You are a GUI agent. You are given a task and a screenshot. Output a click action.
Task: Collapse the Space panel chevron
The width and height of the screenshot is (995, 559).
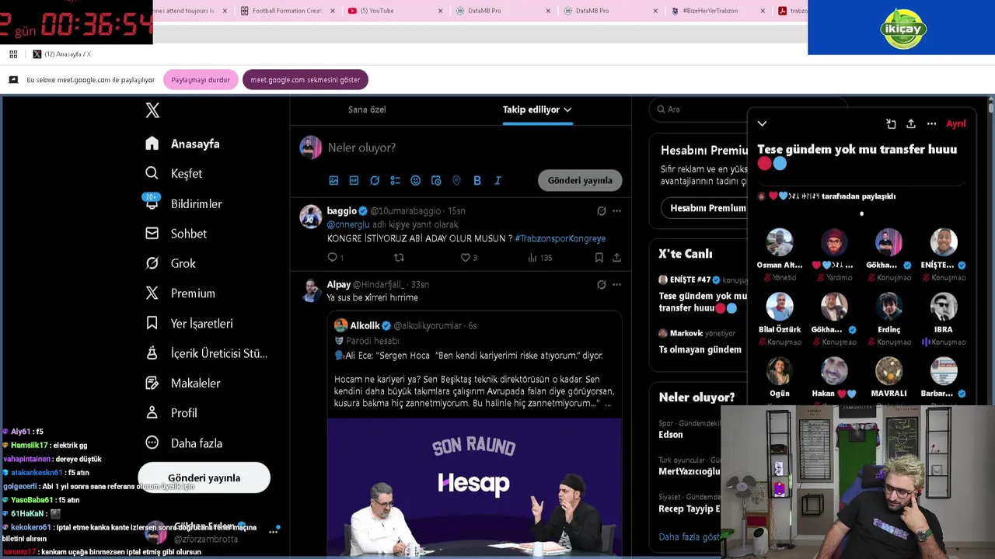[762, 123]
